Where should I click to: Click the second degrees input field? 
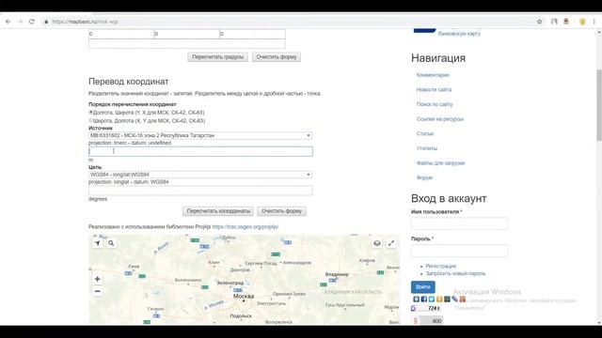pyautogui.click(x=187, y=34)
